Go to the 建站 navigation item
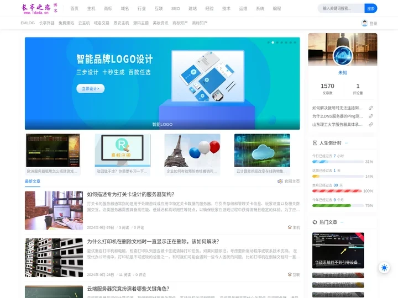 (x=193, y=9)
